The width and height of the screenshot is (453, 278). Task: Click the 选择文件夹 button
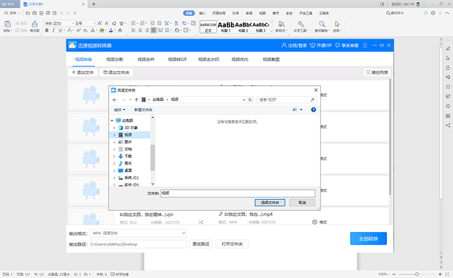(270, 203)
